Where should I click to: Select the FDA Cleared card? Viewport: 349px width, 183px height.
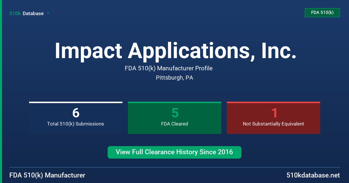pos(174,118)
